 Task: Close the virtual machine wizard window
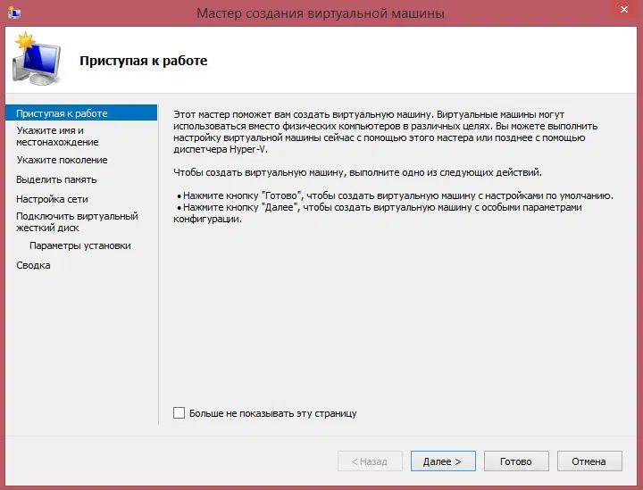(623, 12)
